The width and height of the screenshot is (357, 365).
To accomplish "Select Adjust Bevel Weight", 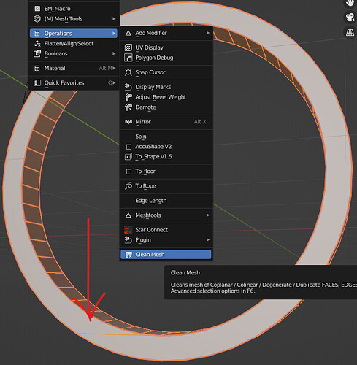I will coord(166,97).
